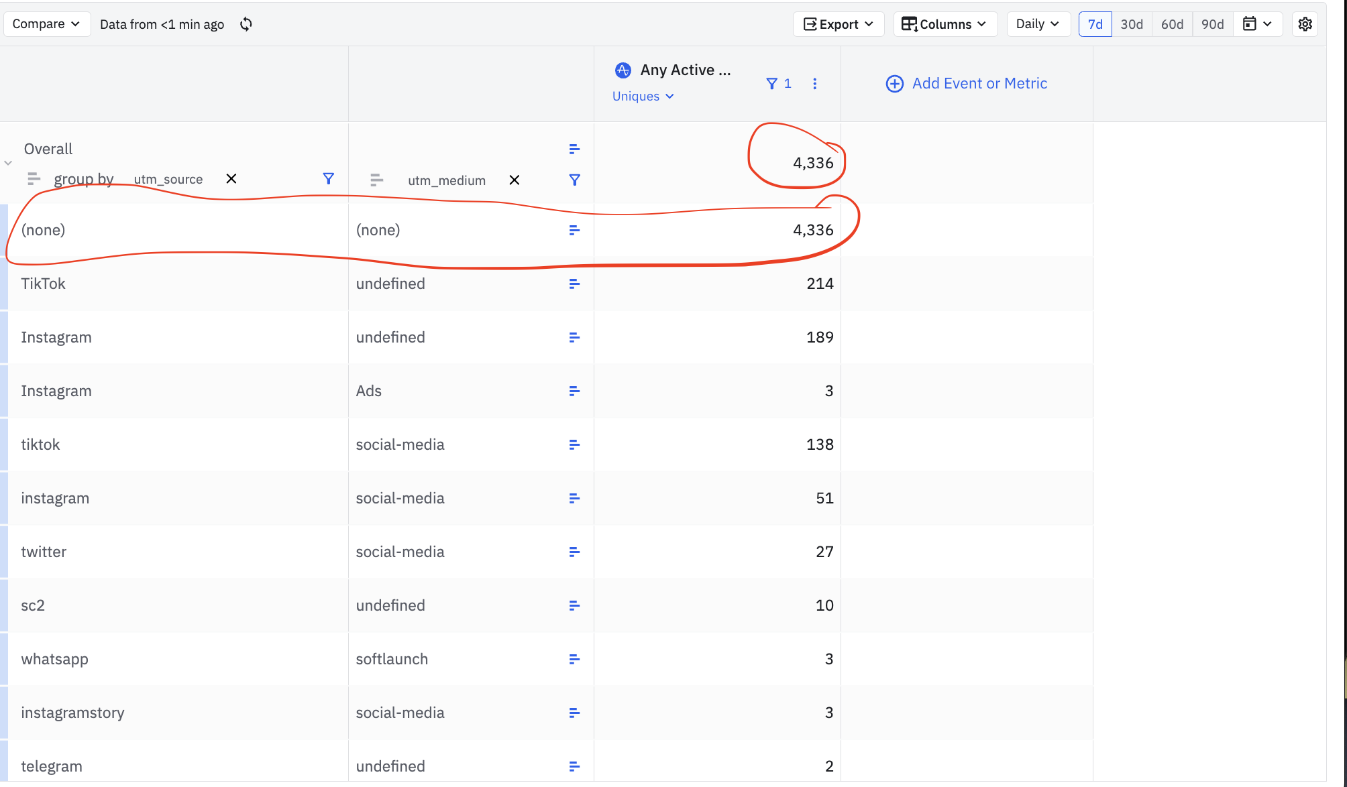Remove the utm_medium grouping
This screenshot has width=1347, height=787.
pyautogui.click(x=514, y=180)
